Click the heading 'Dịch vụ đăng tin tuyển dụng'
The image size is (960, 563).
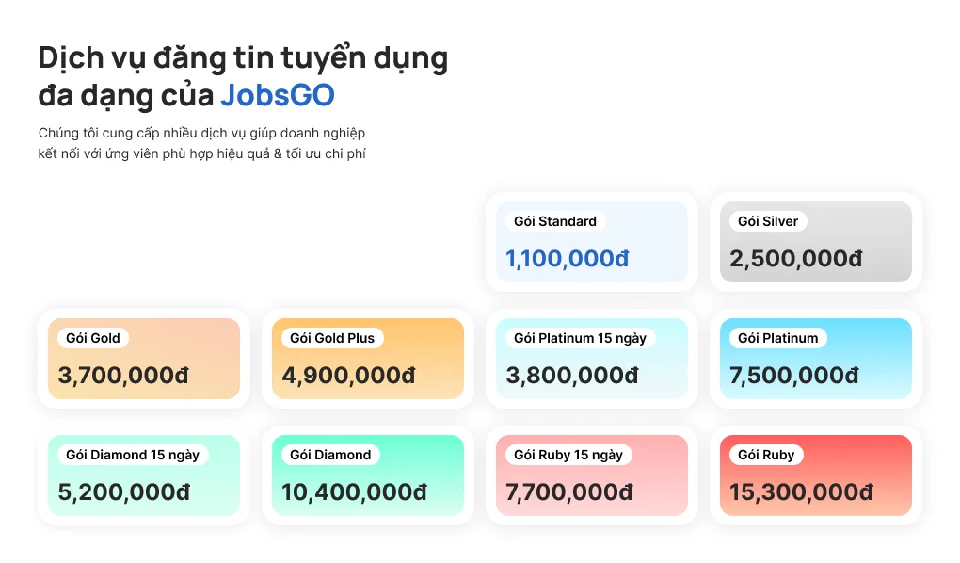243,58
